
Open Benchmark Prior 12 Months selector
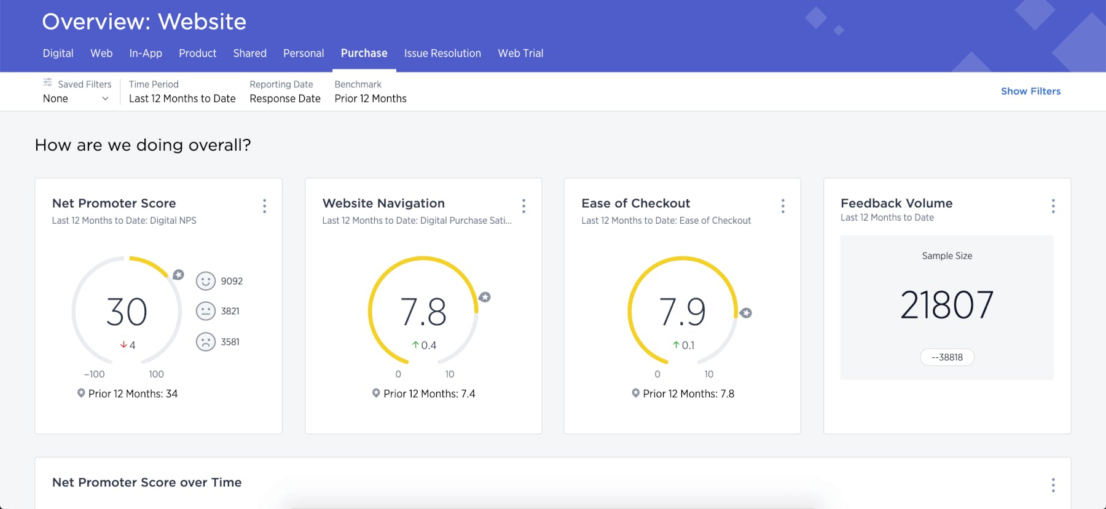click(x=371, y=92)
